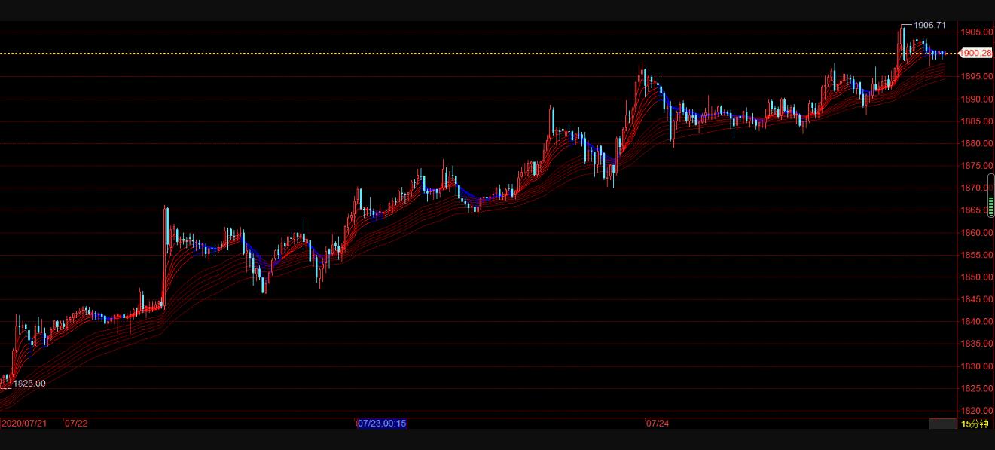
Task: Click the 1860.00 price axis label
Action: pyautogui.click(x=976, y=233)
